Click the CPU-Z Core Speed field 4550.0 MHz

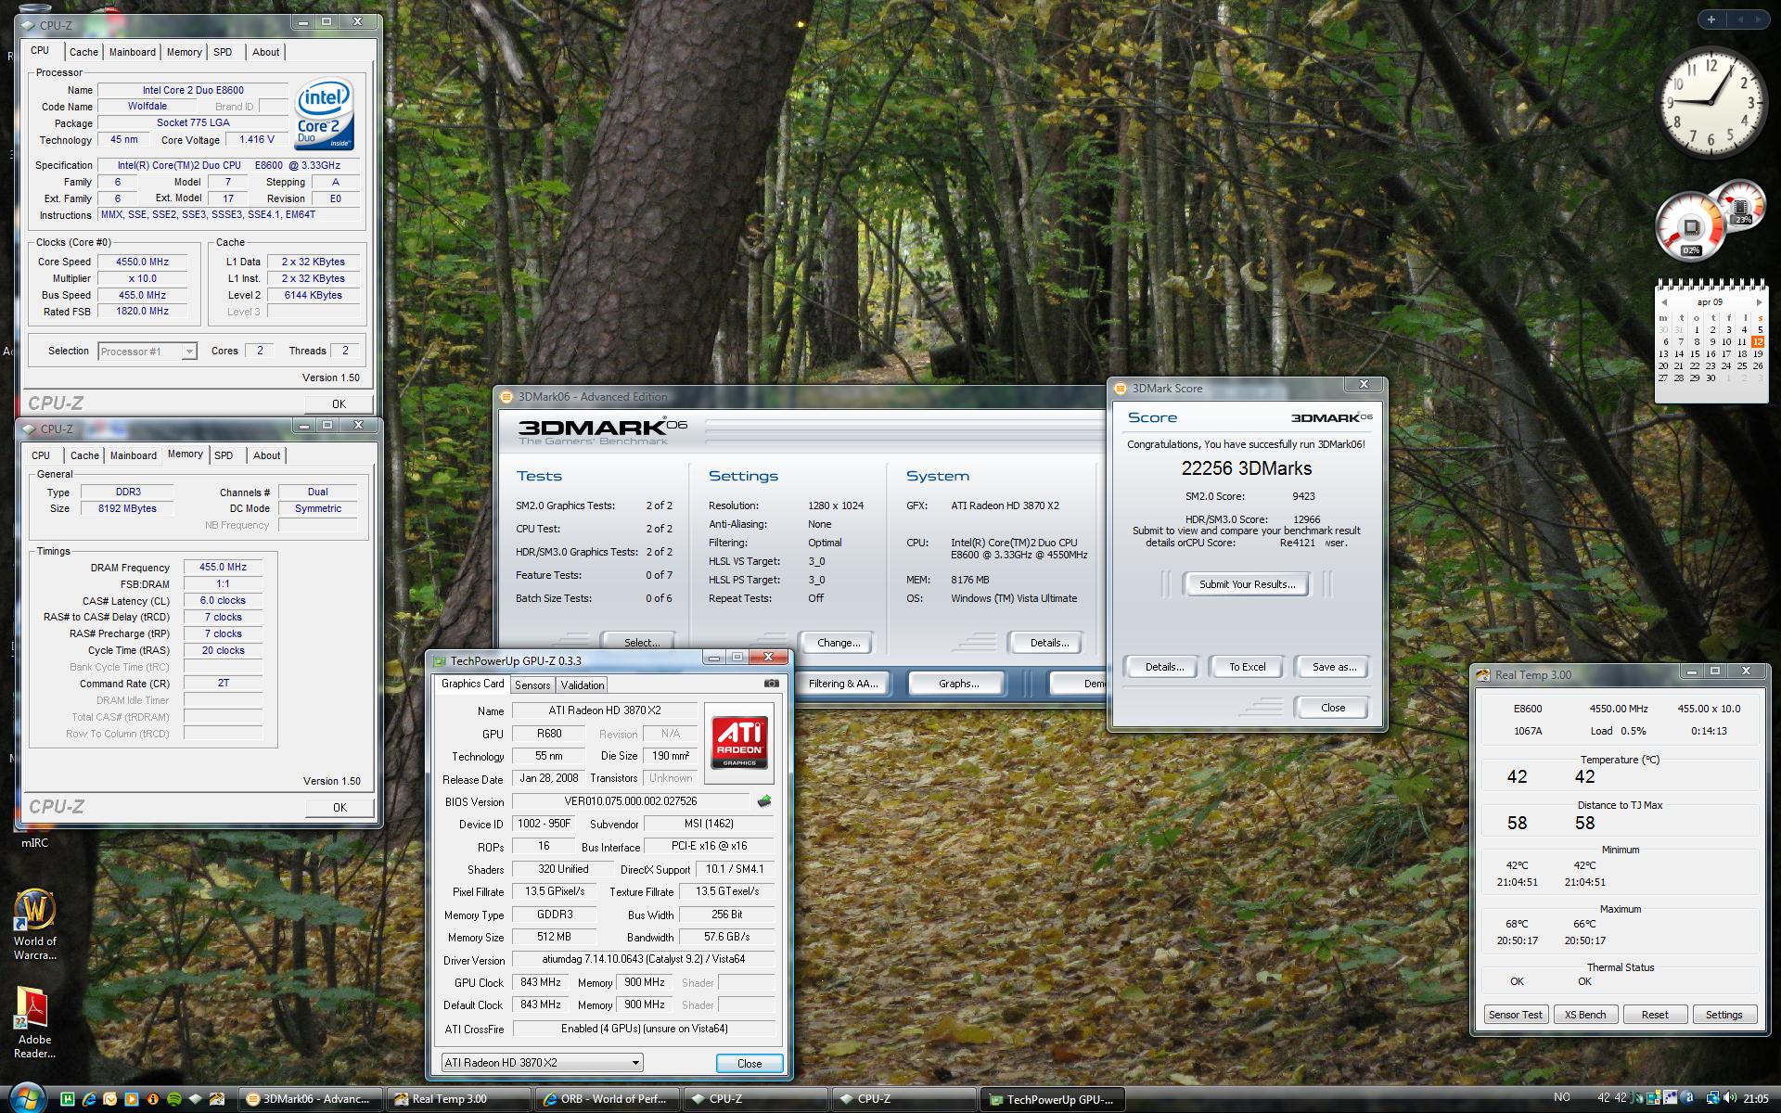coord(142,262)
